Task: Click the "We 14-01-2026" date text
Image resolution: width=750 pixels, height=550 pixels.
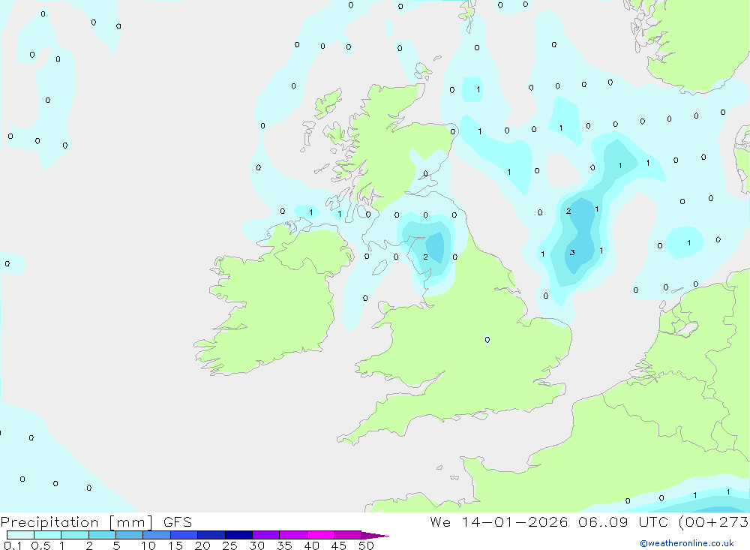Action: pyautogui.click(x=499, y=521)
